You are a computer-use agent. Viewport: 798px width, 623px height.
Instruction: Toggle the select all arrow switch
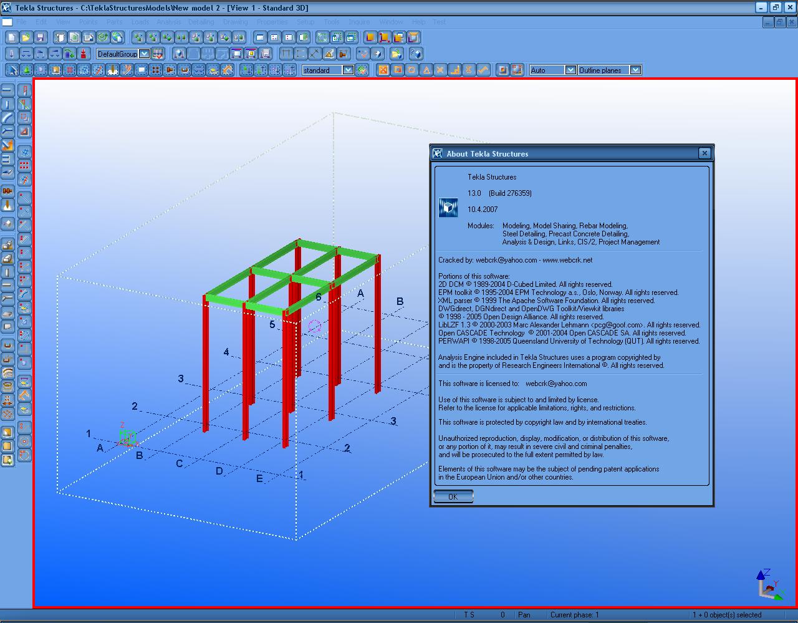[11, 70]
